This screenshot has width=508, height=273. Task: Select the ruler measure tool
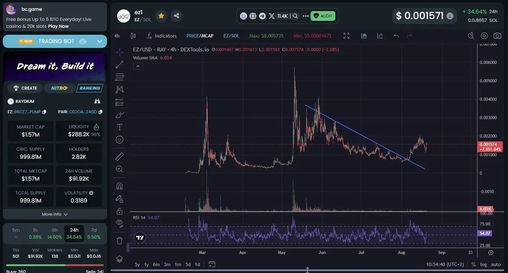coord(119,157)
